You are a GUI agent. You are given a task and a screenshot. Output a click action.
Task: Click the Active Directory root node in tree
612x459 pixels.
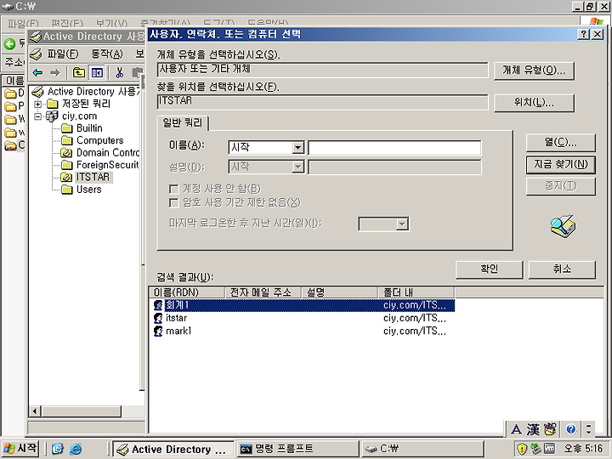(93, 91)
